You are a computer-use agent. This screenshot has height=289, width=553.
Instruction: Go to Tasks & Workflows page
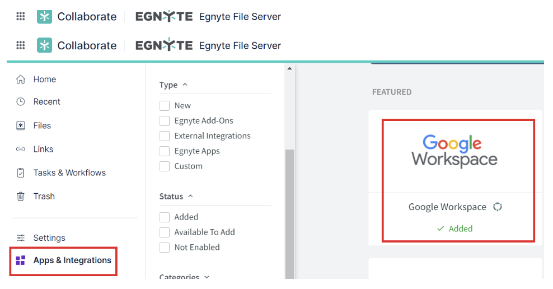(x=69, y=173)
